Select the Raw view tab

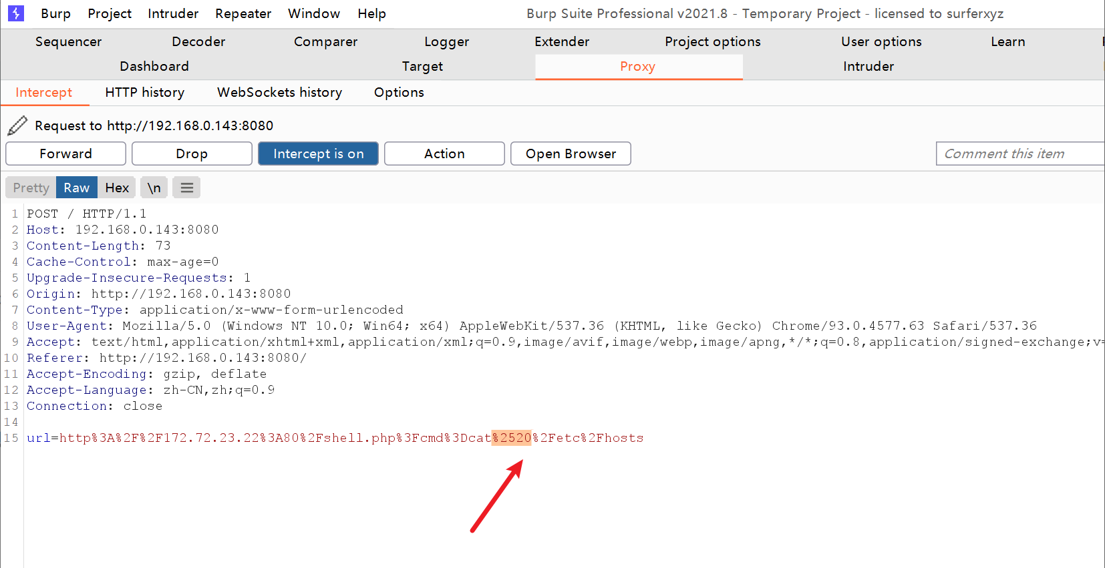coord(77,188)
